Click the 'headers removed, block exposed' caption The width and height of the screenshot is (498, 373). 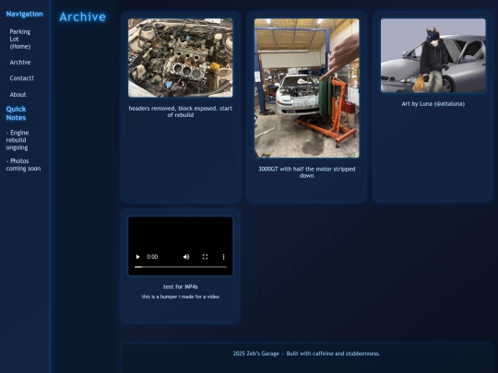click(181, 111)
